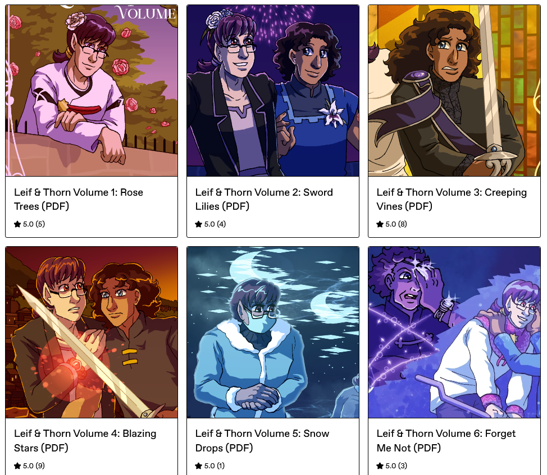Viewport: 547px width, 475px height.
Task: Click the star rating icon under Volume 4
Action: click(17, 465)
